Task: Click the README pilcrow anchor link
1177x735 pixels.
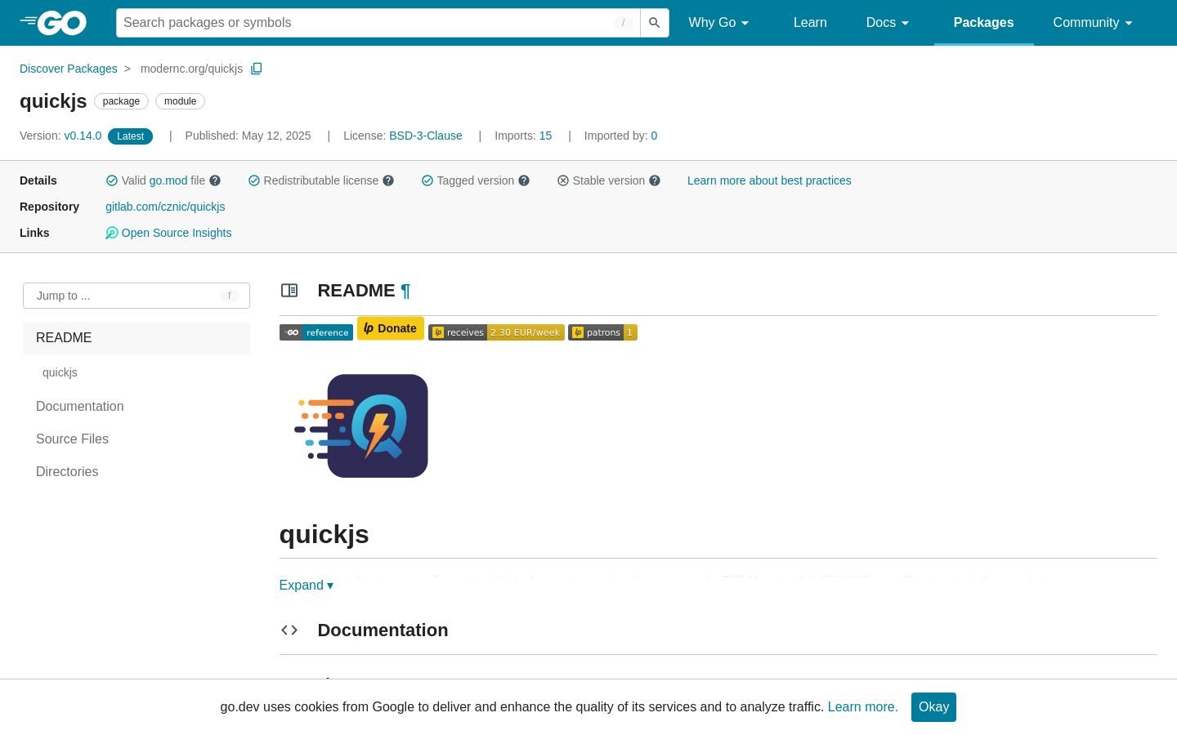Action: pos(405,291)
